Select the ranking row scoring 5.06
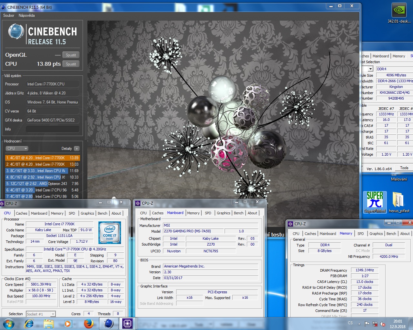 [42, 196]
